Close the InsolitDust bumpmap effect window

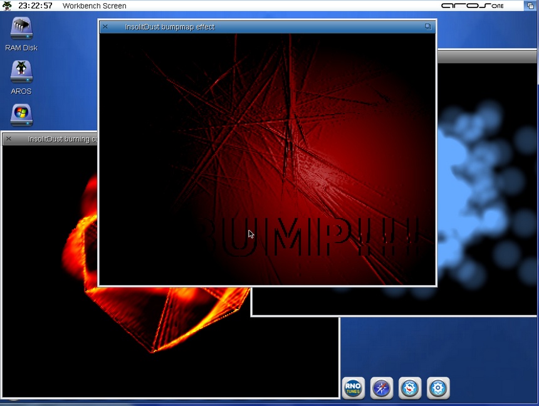(105, 27)
